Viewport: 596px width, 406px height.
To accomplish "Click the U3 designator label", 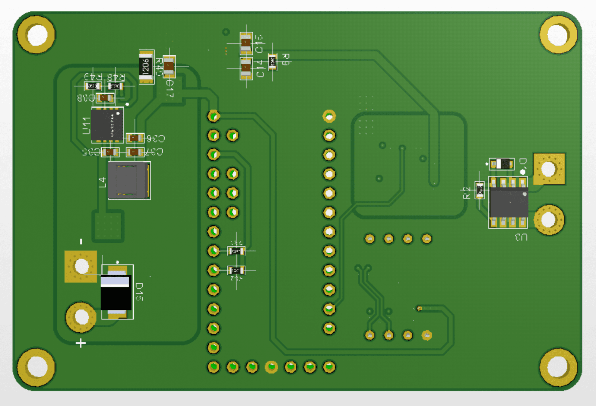I will click(x=521, y=237).
